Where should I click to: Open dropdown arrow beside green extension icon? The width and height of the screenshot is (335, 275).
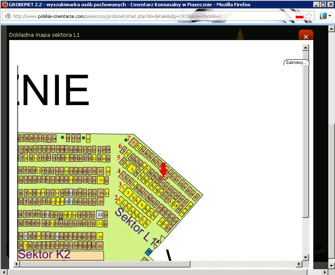point(330,16)
